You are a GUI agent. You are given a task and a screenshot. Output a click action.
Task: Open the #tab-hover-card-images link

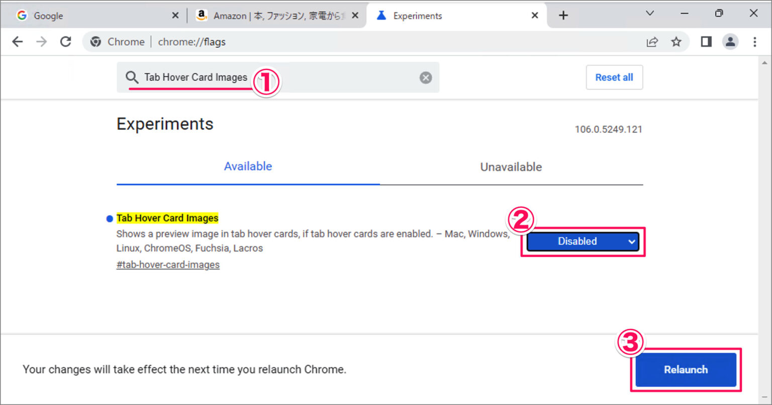tap(168, 264)
